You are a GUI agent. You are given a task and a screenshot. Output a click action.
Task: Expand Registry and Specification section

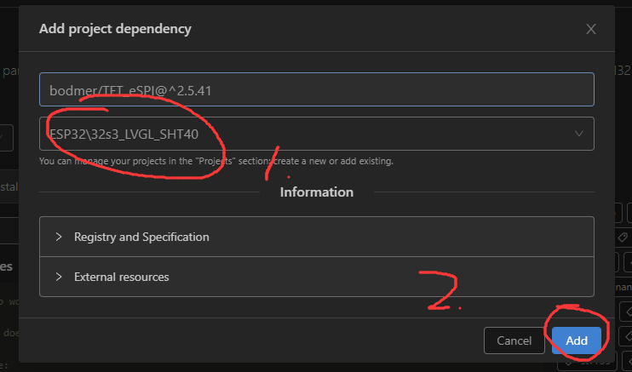[x=317, y=237]
